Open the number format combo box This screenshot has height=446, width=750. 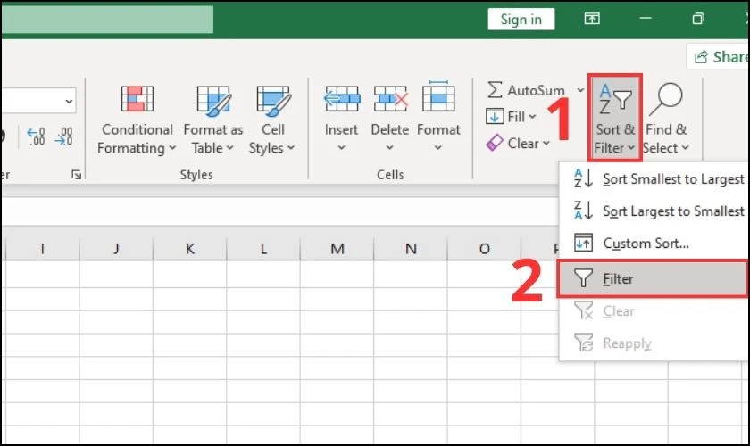pyautogui.click(x=38, y=101)
